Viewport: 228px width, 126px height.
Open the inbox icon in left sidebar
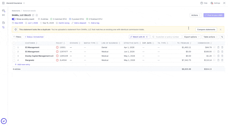click(x=3, y=11)
